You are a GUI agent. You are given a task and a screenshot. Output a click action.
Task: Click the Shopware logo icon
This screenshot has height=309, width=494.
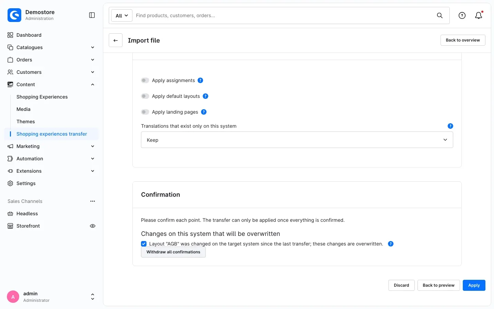coord(14,15)
